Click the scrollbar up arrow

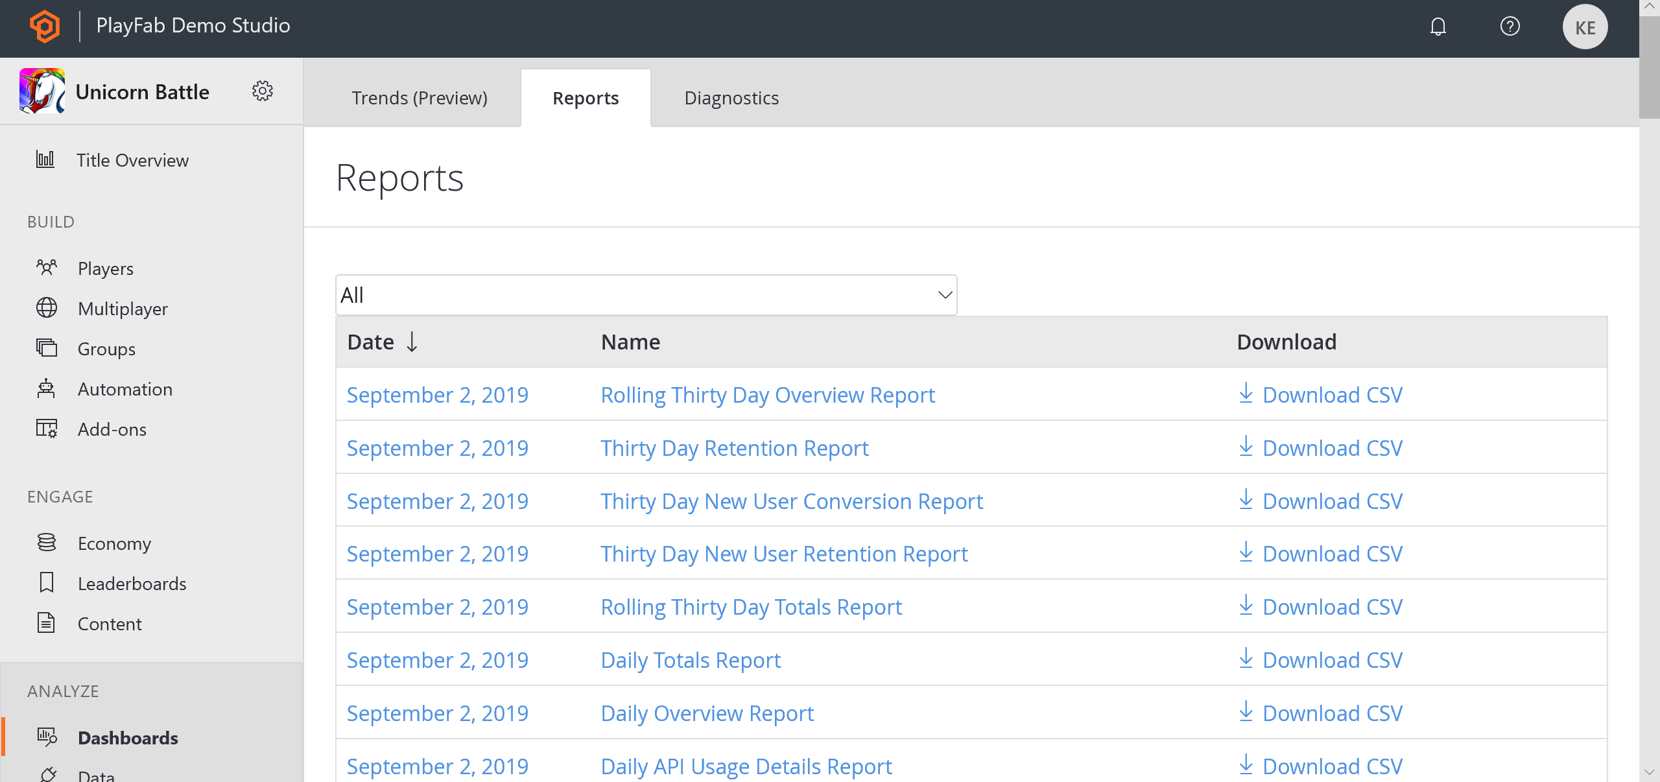coord(1650,8)
